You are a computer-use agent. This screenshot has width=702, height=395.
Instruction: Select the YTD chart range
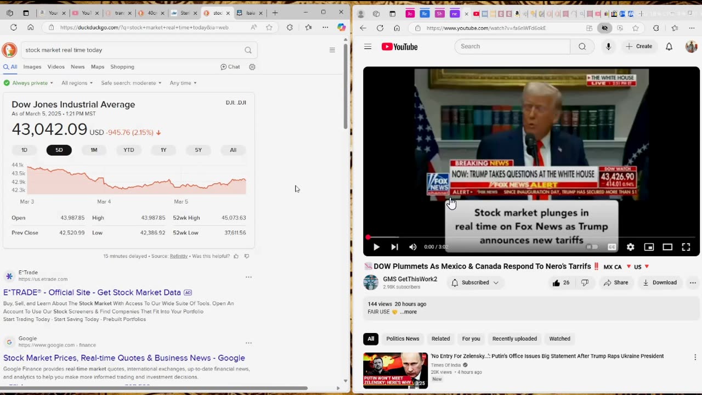click(x=128, y=150)
